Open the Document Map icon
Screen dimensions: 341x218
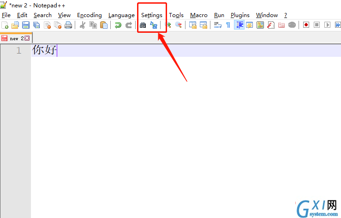[x=260, y=25]
